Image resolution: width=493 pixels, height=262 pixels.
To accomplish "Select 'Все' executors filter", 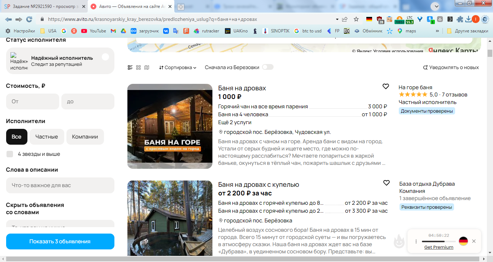I will 17,137.
